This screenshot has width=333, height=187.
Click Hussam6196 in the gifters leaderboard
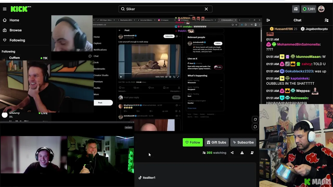coord(284,29)
